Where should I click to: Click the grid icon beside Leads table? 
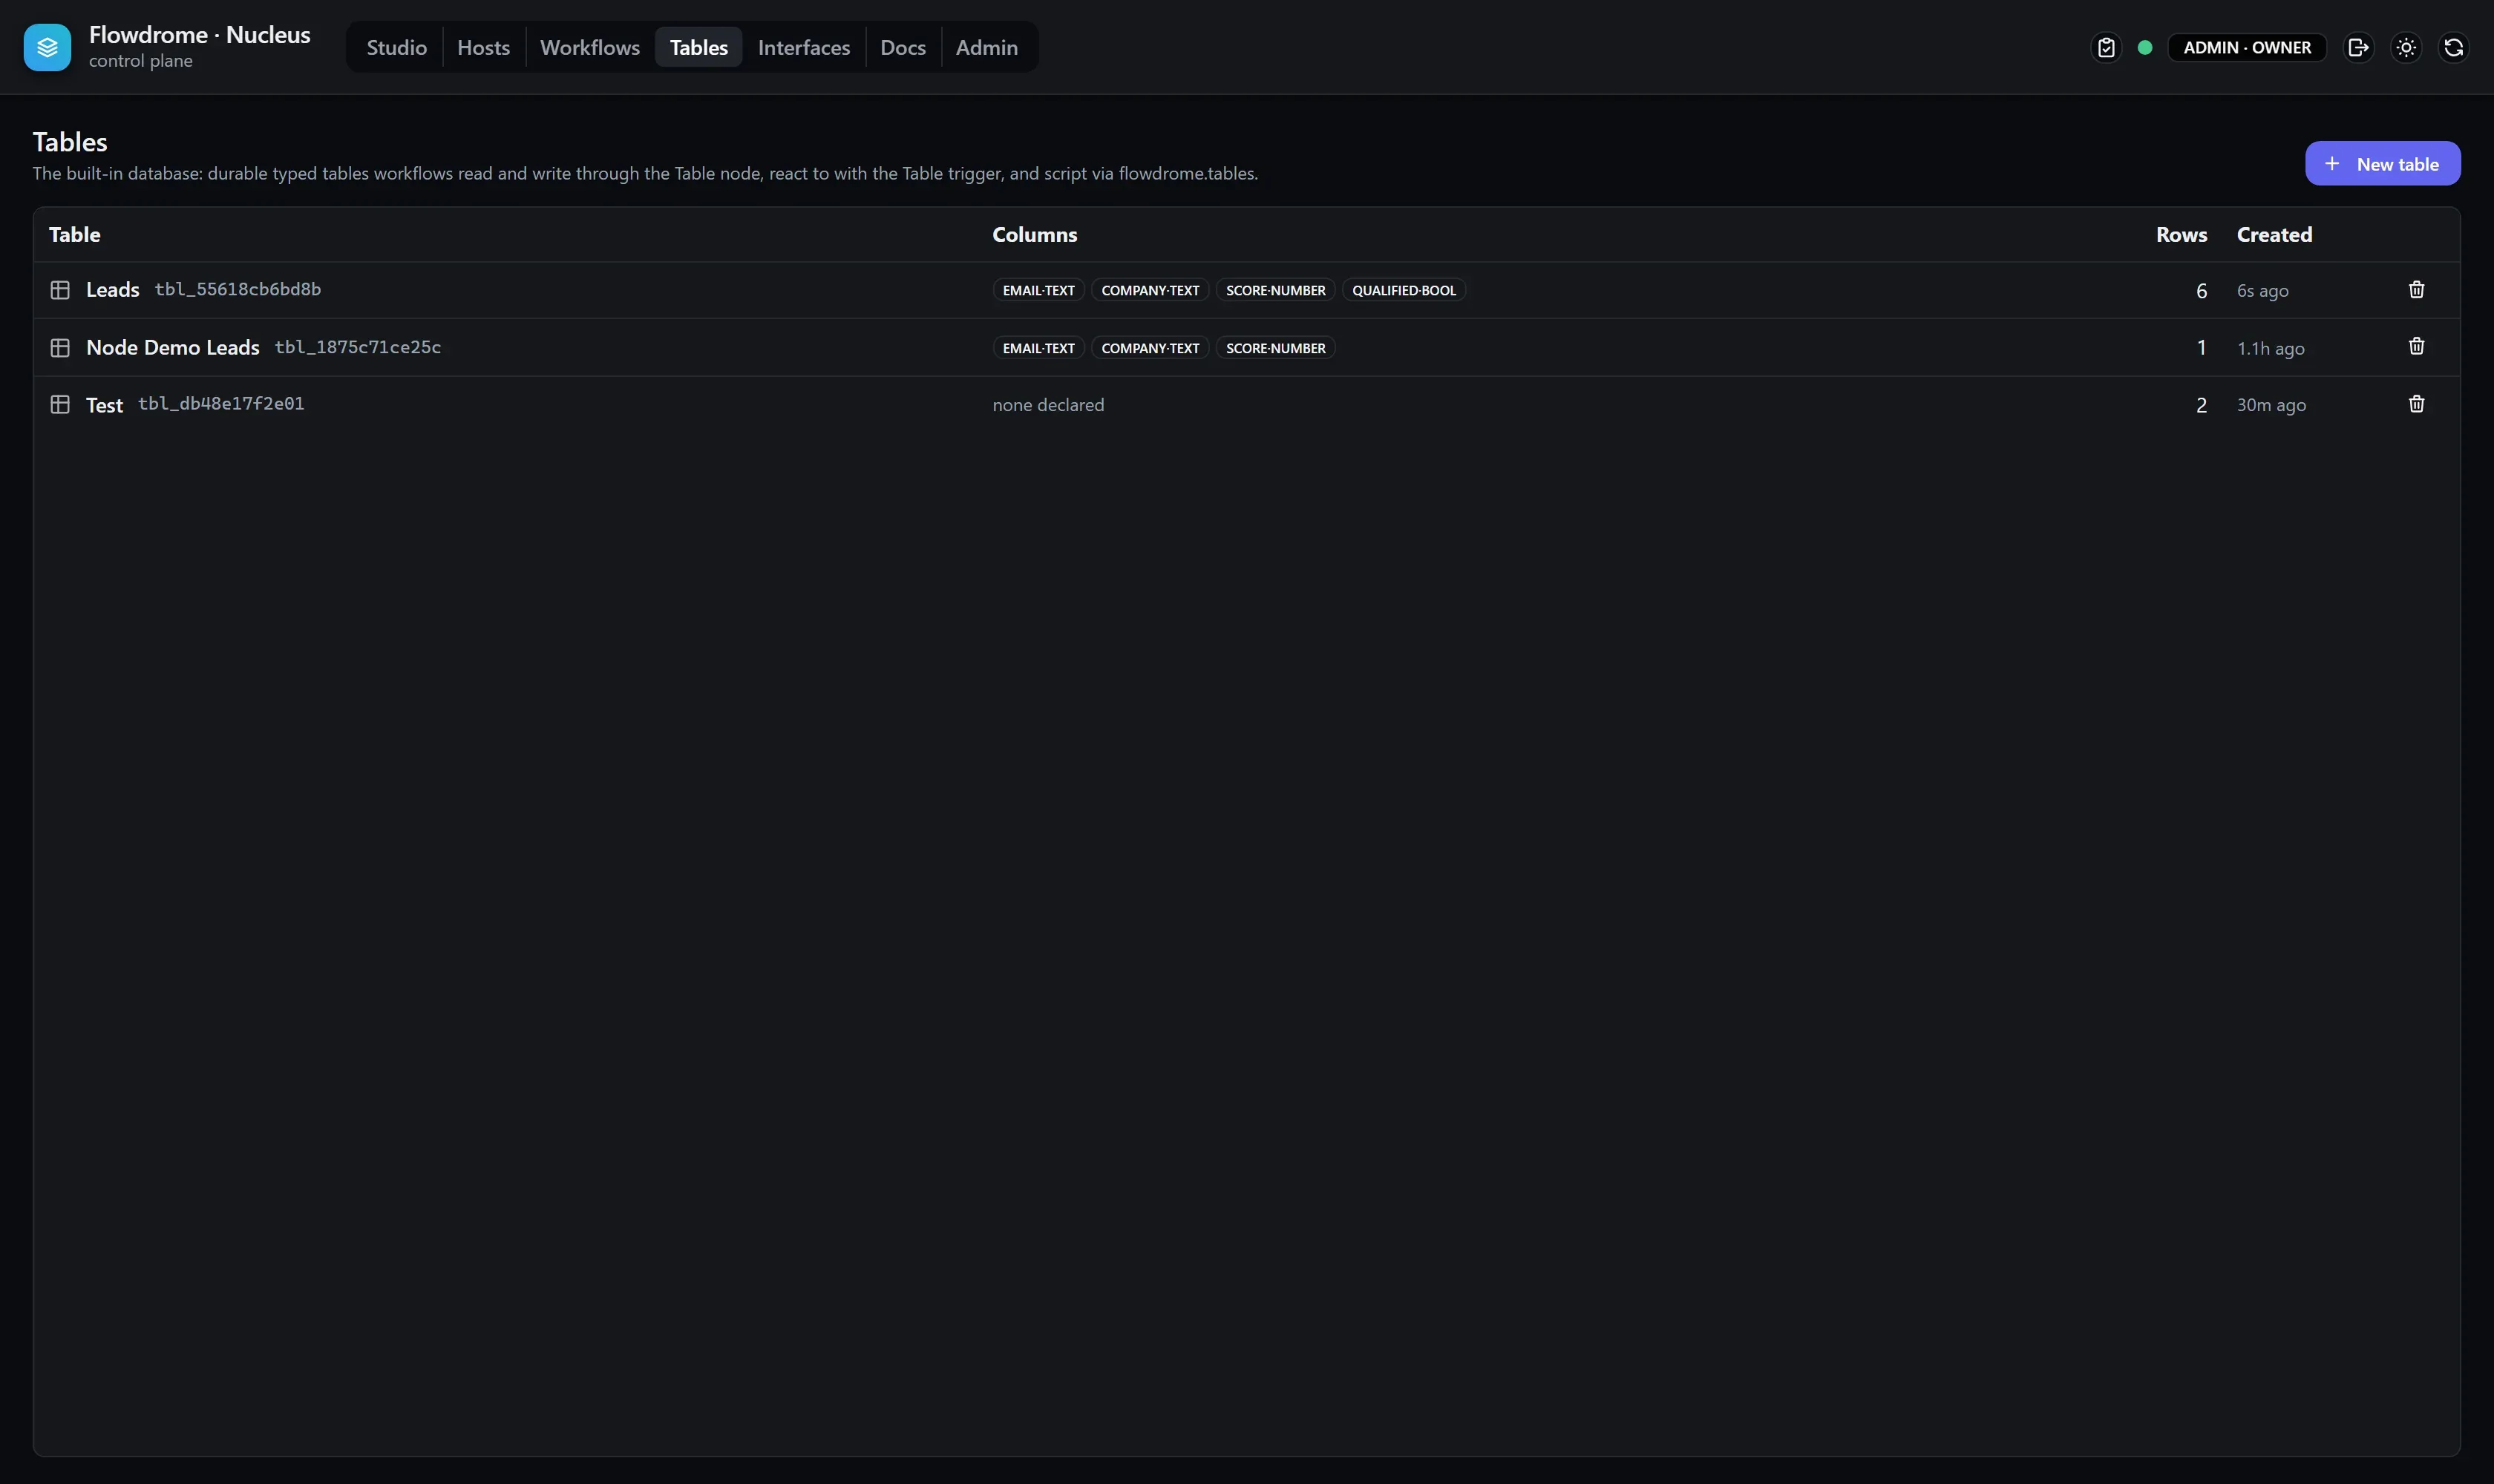[60, 290]
